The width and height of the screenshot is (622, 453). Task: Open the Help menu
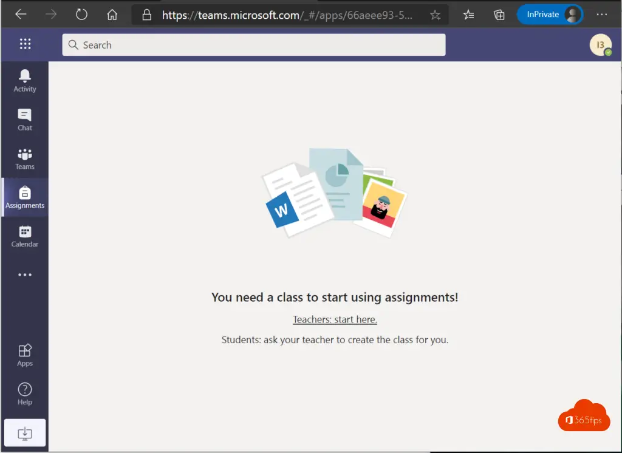pos(24,394)
